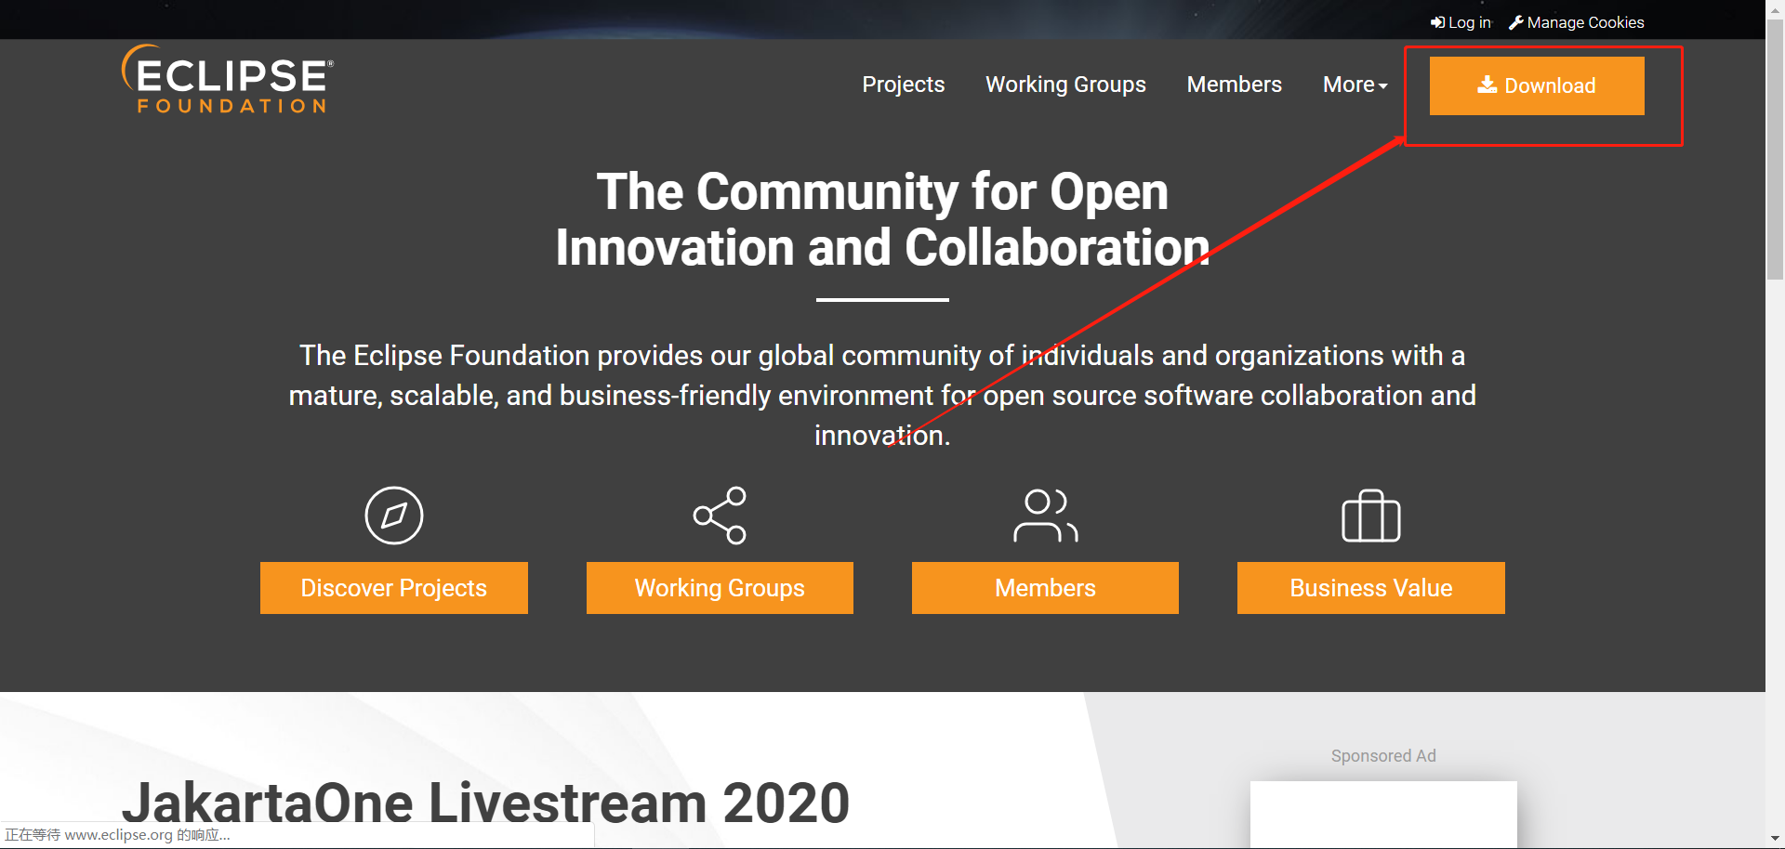This screenshot has height=849, width=1785.
Task: Click the Log in link
Action: (x=1461, y=22)
